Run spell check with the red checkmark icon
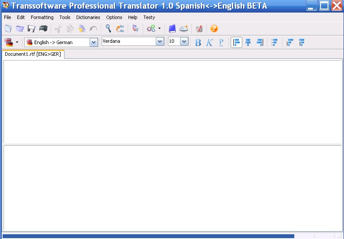 [199, 29]
